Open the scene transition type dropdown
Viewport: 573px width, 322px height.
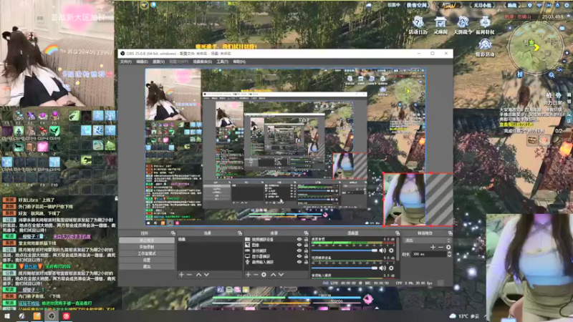[x=427, y=240]
